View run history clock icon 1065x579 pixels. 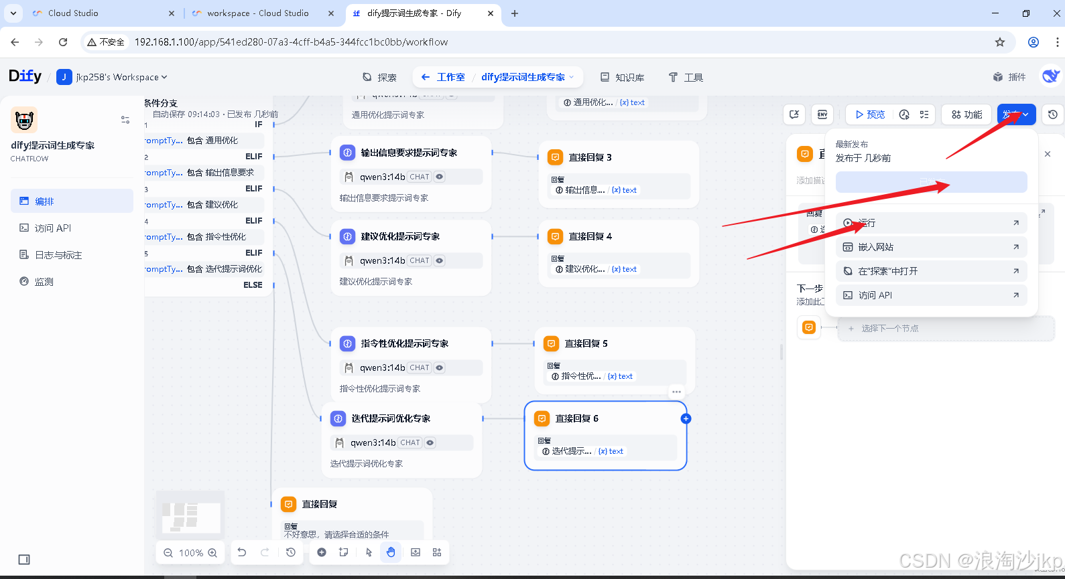904,114
